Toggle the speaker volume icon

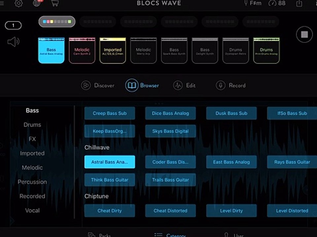tap(13, 42)
